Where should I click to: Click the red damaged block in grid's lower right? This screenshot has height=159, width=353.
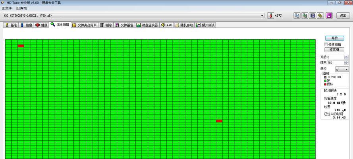pyautogui.click(x=219, y=121)
